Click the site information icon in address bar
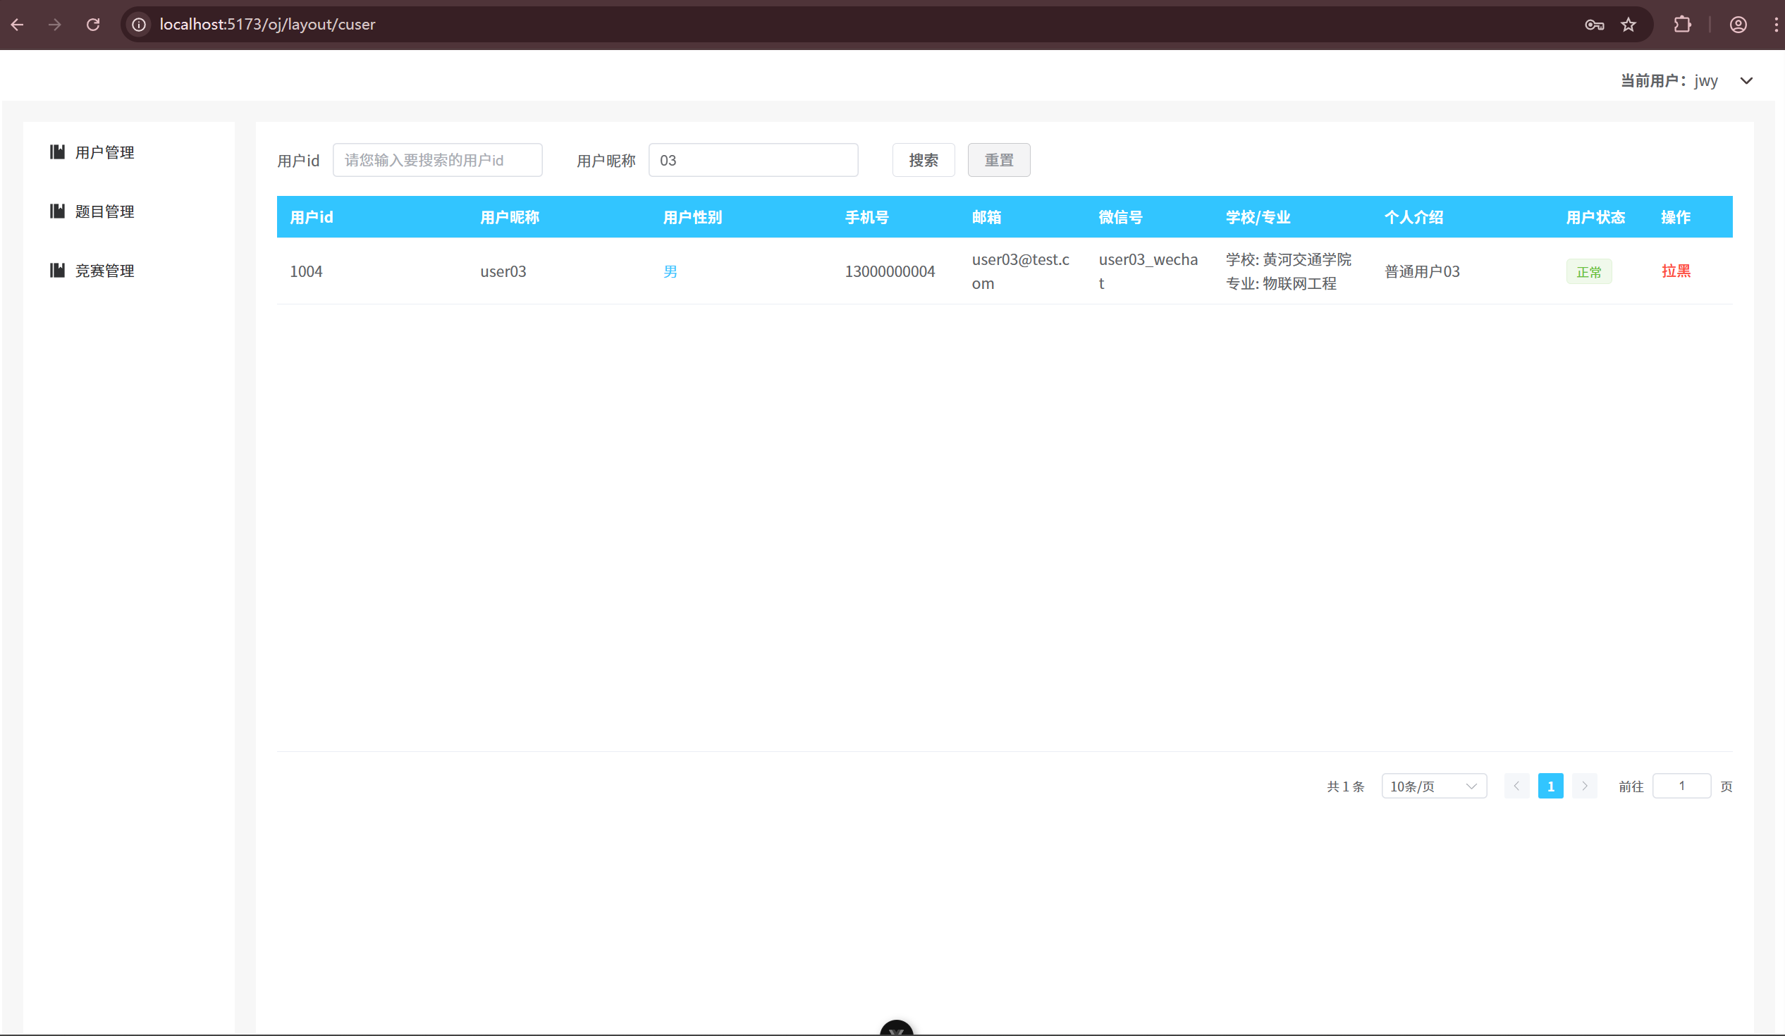This screenshot has height=1036, width=1785. (x=140, y=25)
